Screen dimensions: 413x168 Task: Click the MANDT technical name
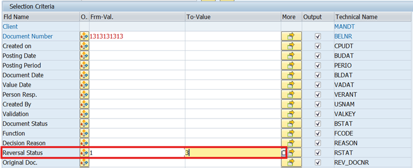pyautogui.click(x=344, y=27)
